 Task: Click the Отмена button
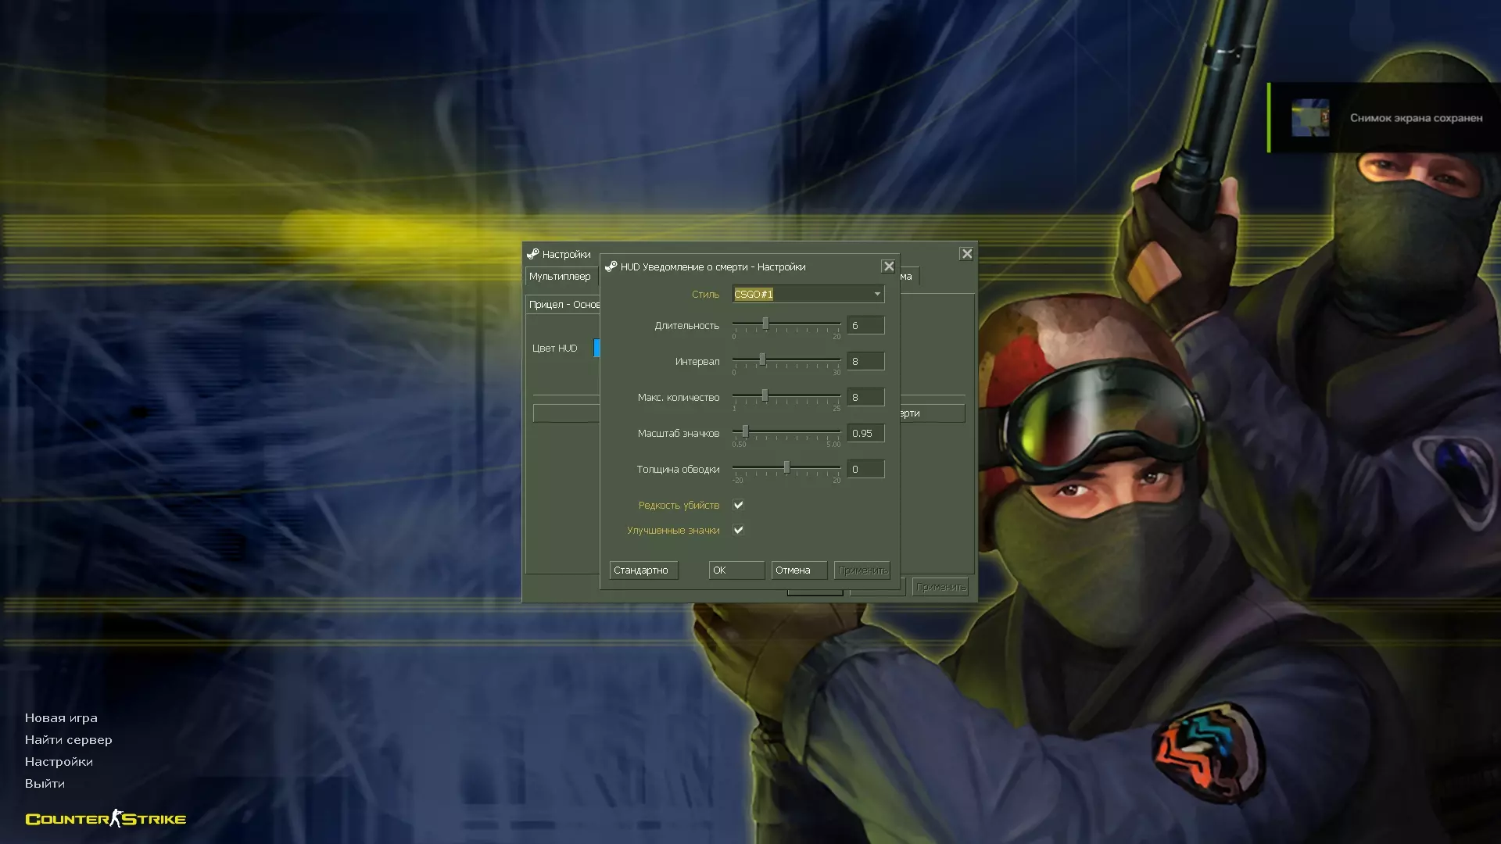[x=798, y=570]
